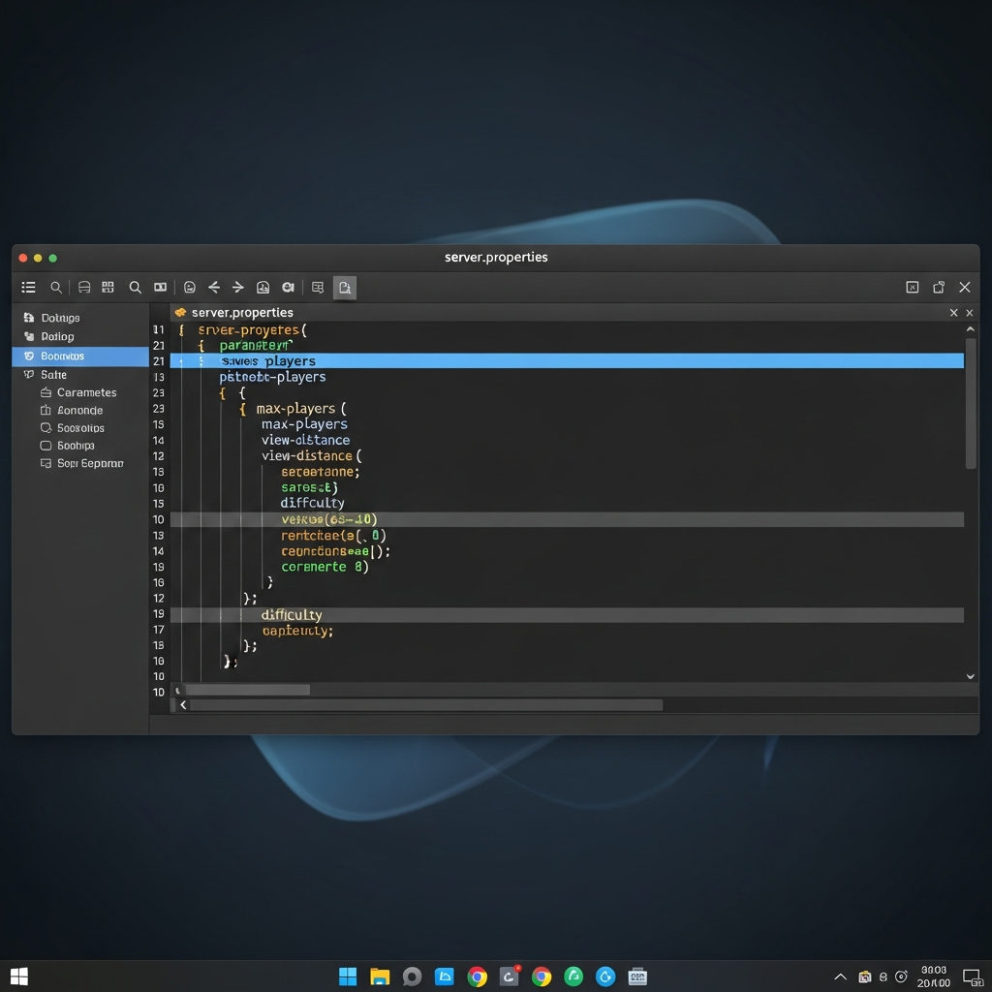This screenshot has height=992, width=992.
Task: Open the list-view hamburger icon in the toolbar
Action: click(28, 287)
